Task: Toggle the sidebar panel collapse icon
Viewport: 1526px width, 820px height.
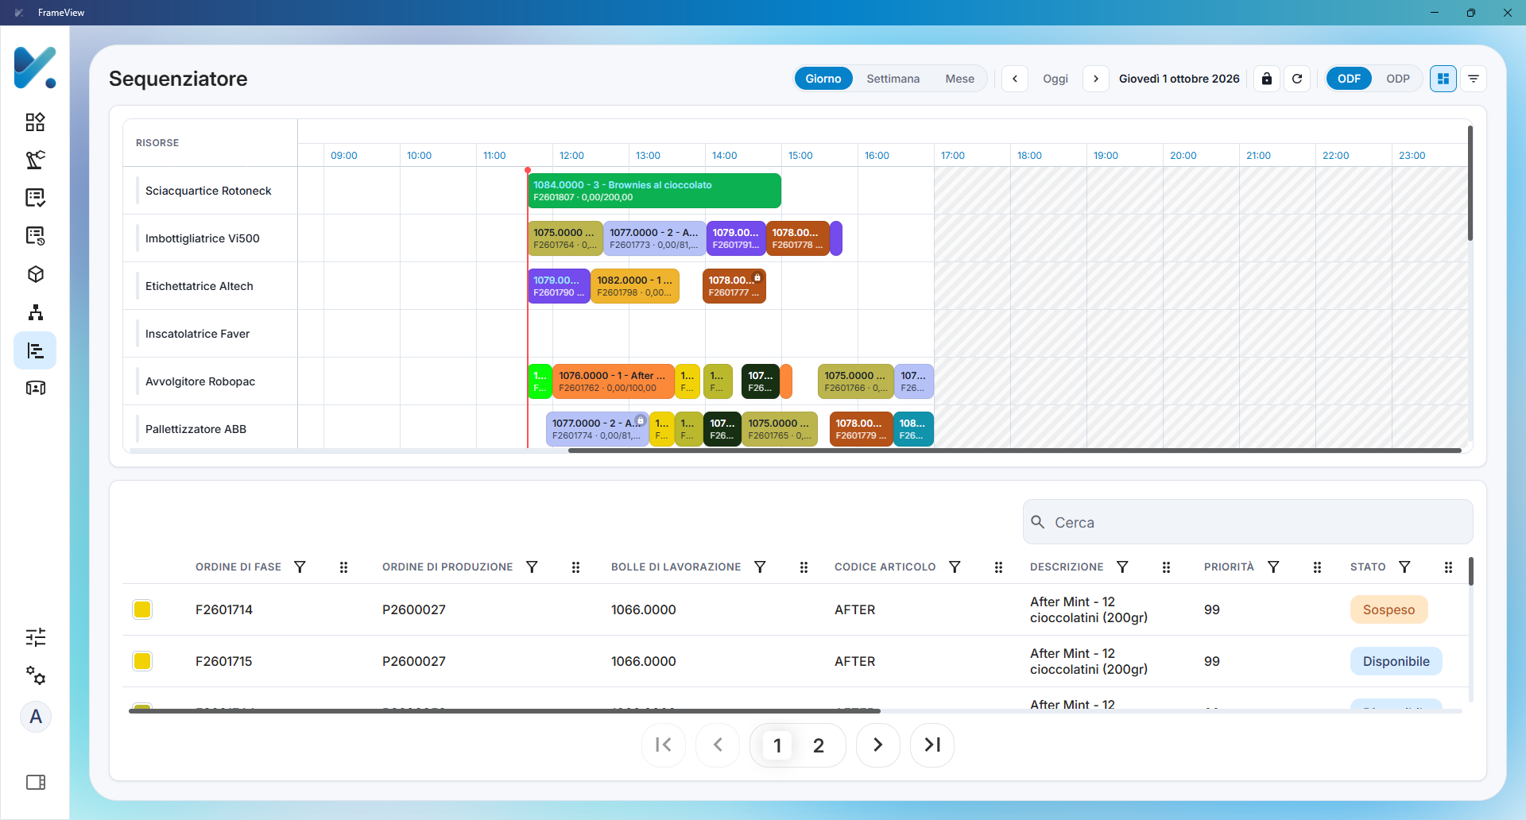Action: (35, 783)
